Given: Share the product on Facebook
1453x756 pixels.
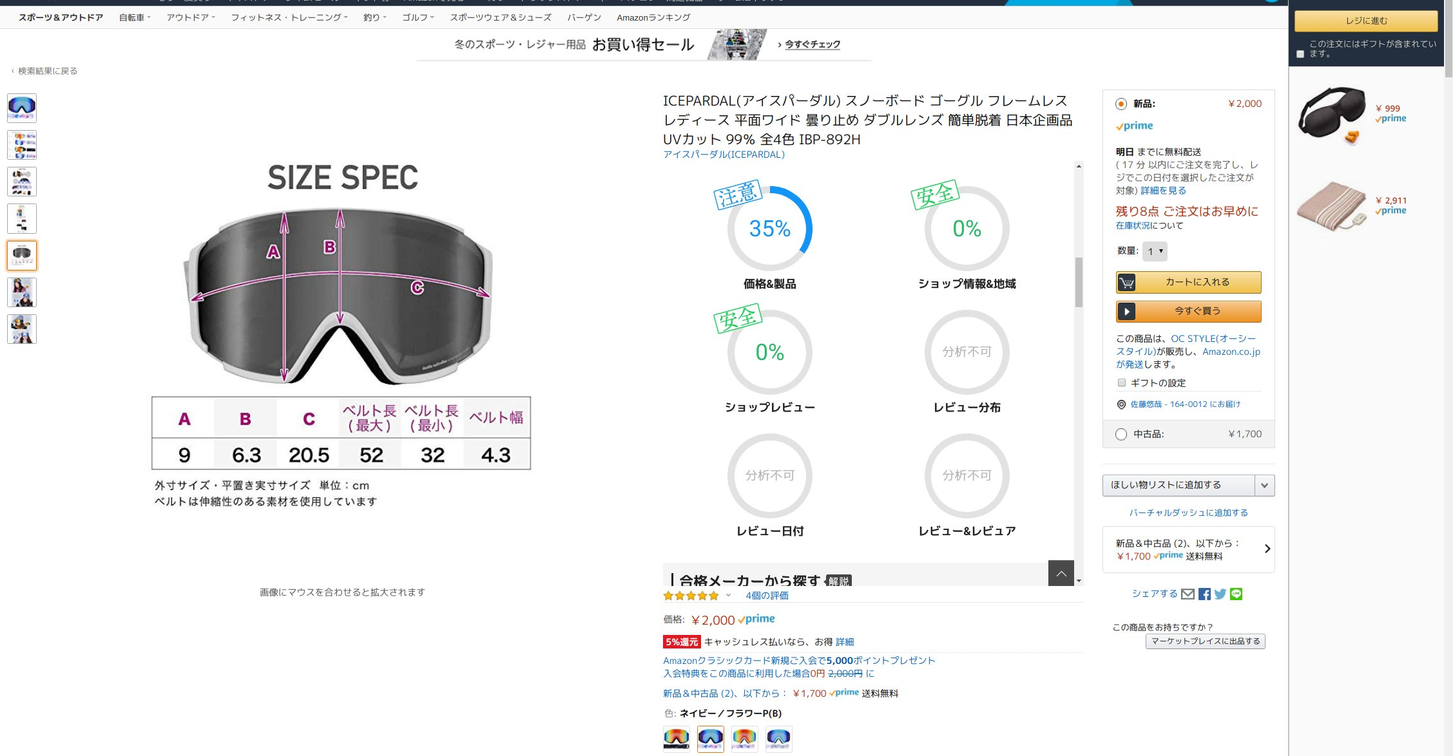Looking at the screenshot, I should click(x=1204, y=594).
